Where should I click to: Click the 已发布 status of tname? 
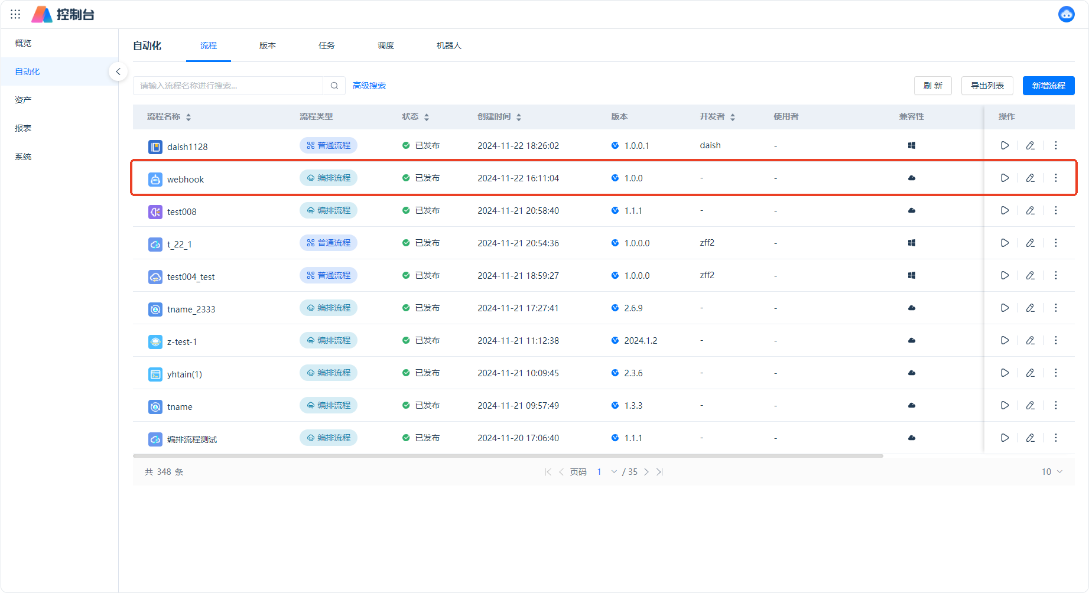pyautogui.click(x=427, y=405)
